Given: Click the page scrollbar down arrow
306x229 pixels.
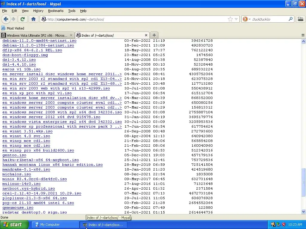Looking at the screenshot, I should [303, 211].
